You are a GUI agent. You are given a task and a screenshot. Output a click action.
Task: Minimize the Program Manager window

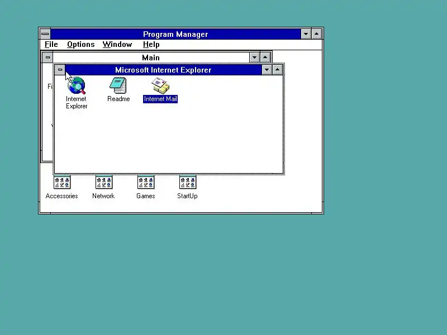(306, 34)
